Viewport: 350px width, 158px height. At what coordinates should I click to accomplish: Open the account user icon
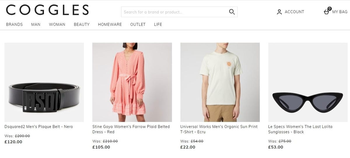coord(279,12)
